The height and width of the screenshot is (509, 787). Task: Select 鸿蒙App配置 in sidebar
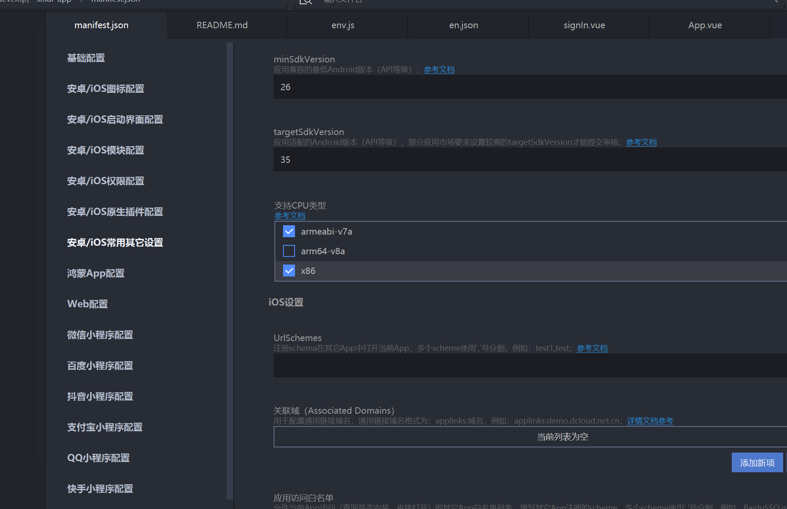click(96, 274)
